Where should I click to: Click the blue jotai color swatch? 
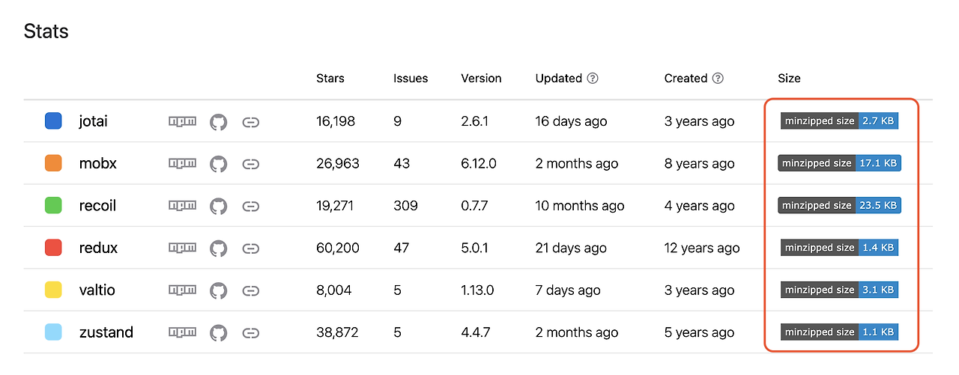coord(53,121)
